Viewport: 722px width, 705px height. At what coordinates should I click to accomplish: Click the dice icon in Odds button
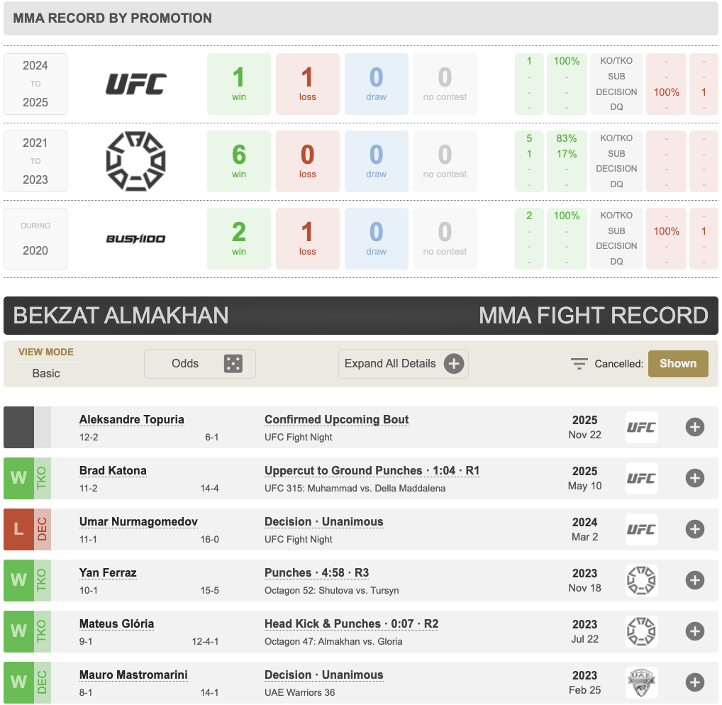tap(233, 364)
